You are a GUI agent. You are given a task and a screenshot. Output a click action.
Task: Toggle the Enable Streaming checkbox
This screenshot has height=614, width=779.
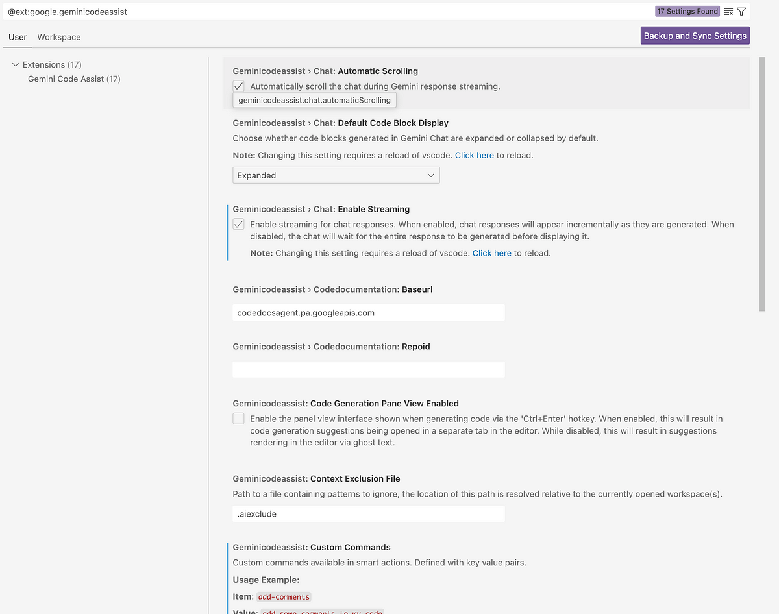pos(239,225)
